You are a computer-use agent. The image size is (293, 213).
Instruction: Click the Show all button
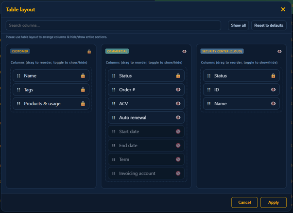tap(238, 25)
